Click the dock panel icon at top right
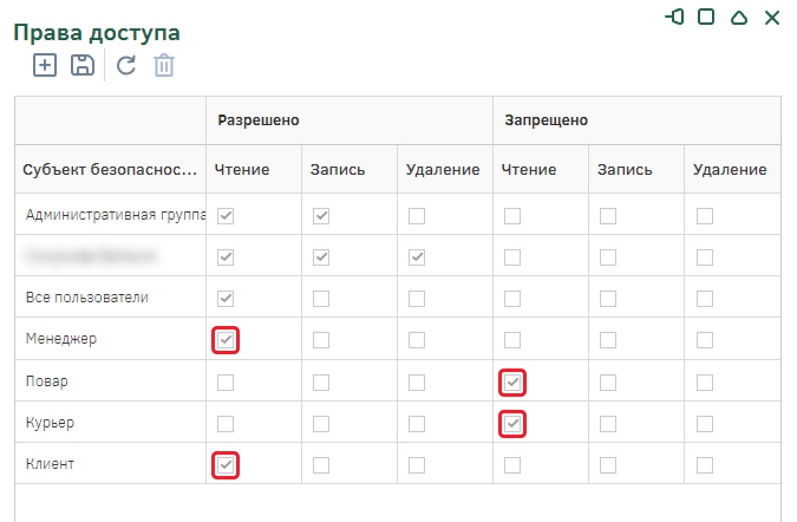 [x=674, y=17]
